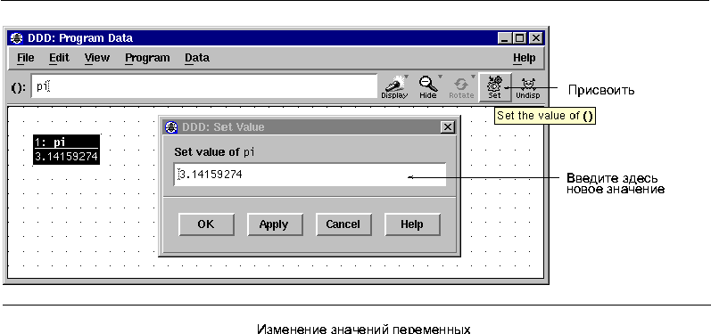This screenshot has width=711, height=334.
Task: Open the File menu
Action: click(25, 58)
